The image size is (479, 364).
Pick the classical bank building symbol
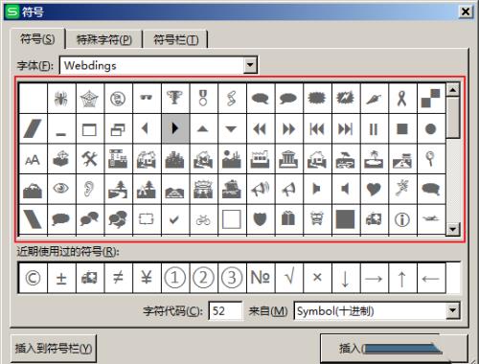(x=288, y=159)
